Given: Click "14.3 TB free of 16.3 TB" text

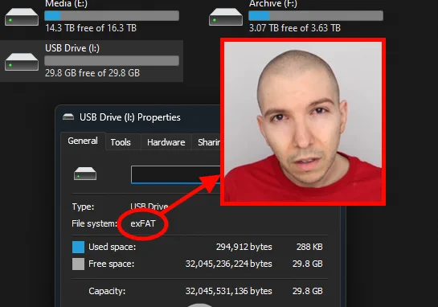Looking at the screenshot, I should click(91, 28).
